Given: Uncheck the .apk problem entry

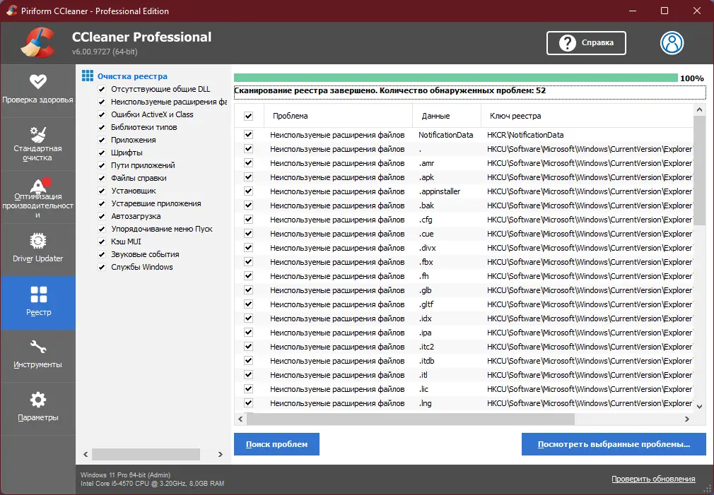Looking at the screenshot, I should pyautogui.click(x=250, y=177).
